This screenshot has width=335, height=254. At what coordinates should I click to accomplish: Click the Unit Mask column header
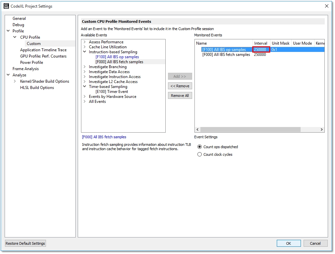[x=281, y=43]
